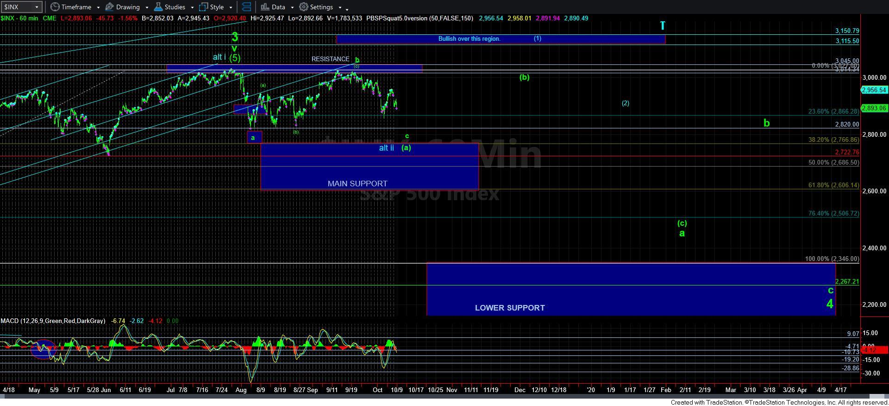The image size is (889, 406).
Task: Select the 'MAIN SUPPORT' zone label
Action: click(357, 184)
